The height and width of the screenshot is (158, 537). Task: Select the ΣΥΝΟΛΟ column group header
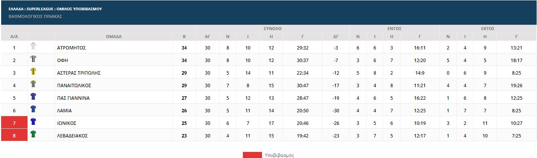click(272, 29)
